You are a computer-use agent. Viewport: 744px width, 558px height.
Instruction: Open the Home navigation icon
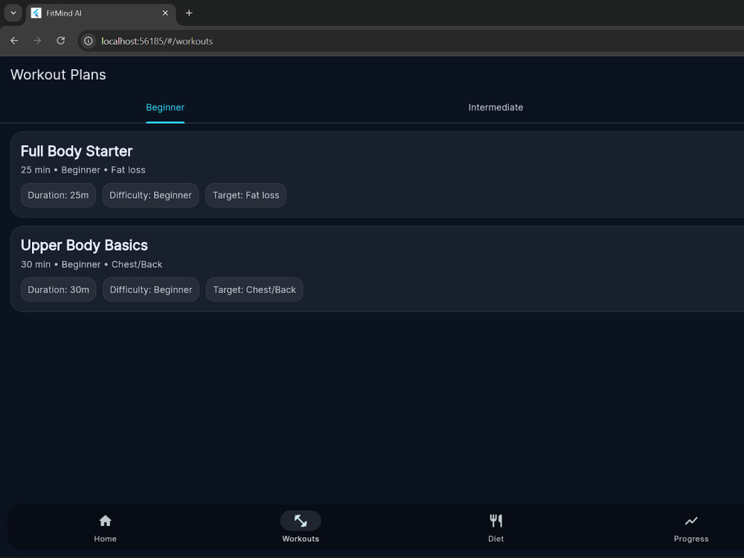point(105,521)
